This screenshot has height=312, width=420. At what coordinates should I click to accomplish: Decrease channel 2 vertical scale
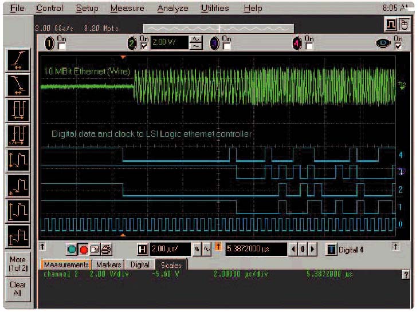pyautogui.click(x=196, y=46)
